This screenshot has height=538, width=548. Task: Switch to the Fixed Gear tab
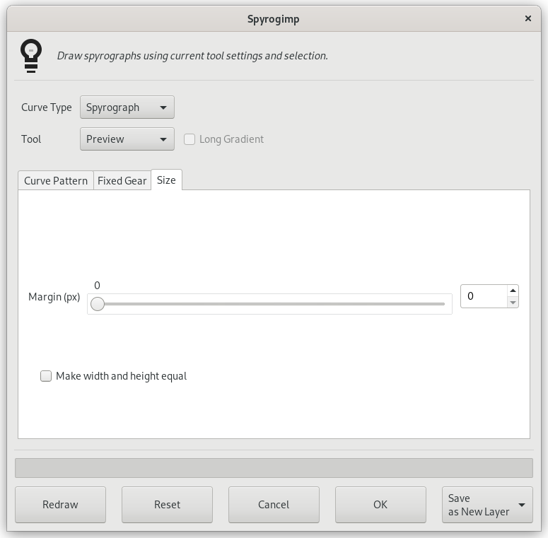click(122, 180)
